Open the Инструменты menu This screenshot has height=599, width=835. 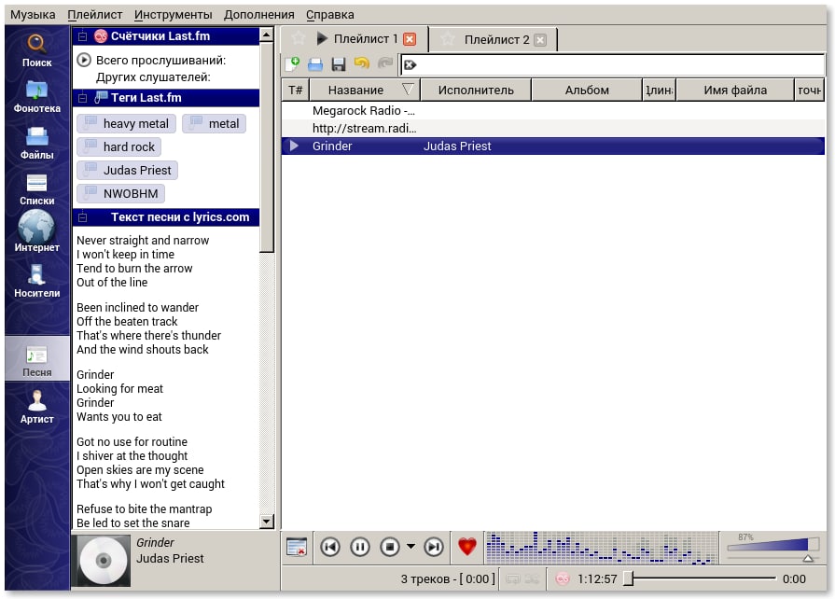click(x=174, y=14)
